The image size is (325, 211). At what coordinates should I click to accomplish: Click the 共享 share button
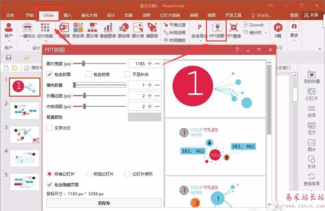(x=311, y=15)
